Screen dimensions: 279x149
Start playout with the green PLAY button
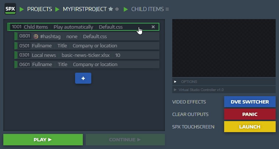(x=43, y=139)
